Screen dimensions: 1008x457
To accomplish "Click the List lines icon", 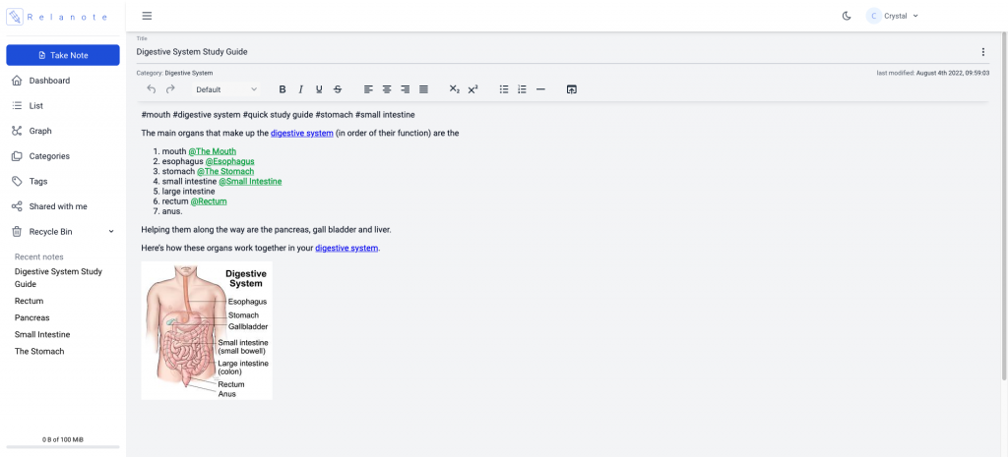I will [17, 106].
